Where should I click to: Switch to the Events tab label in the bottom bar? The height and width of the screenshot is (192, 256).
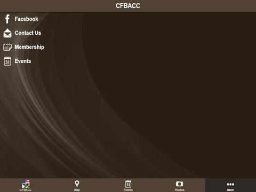coord(128,190)
